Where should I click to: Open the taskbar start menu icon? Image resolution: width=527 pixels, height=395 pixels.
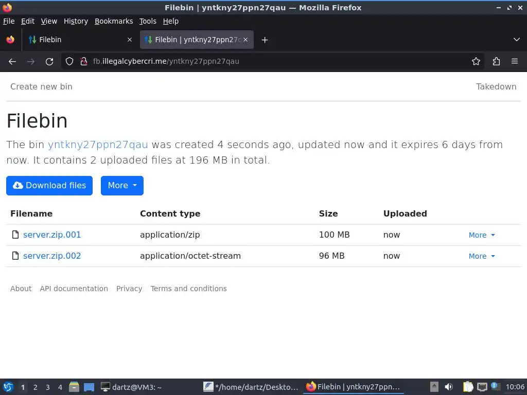[8, 387]
